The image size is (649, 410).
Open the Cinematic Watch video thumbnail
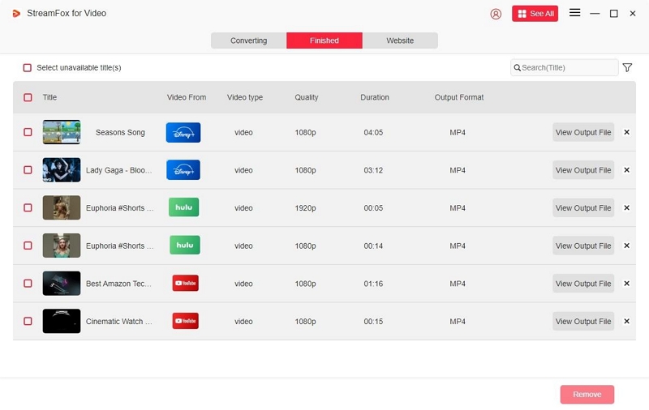[62, 321]
